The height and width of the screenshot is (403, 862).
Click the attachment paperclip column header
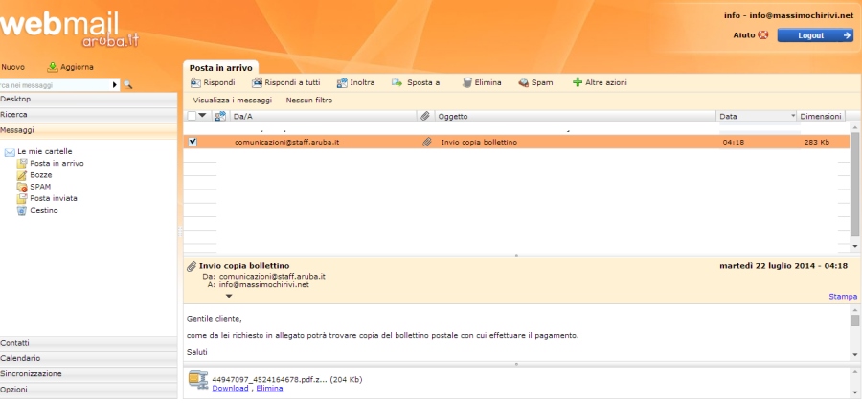[425, 116]
